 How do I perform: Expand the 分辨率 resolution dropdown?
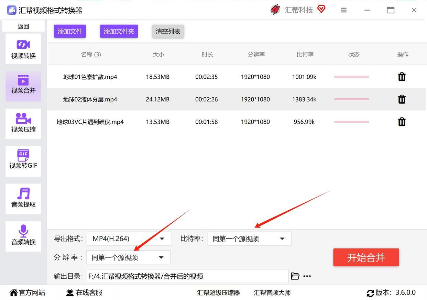click(128, 257)
